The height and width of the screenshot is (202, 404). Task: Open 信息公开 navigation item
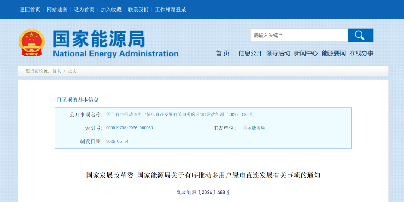coord(250,53)
